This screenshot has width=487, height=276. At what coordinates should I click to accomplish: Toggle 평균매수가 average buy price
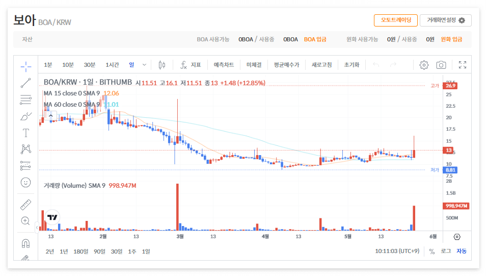coord(286,65)
